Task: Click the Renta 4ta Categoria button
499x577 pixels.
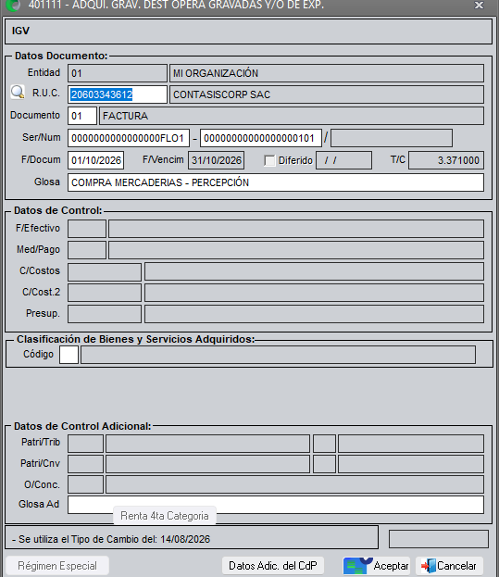Action: click(165, 516)
